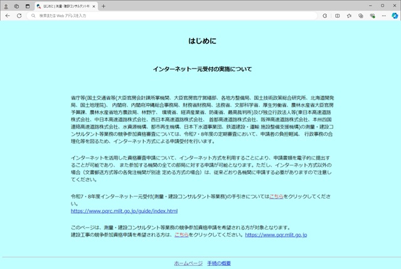Open Browser essentials heart icon

(372, 16)
